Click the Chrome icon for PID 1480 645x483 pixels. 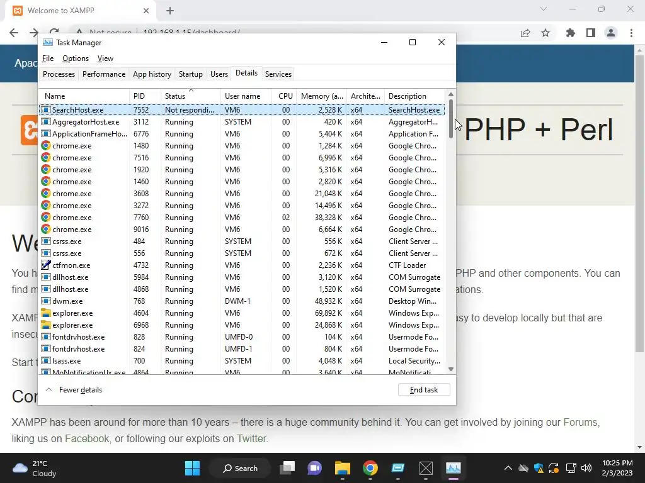point(46,145)
